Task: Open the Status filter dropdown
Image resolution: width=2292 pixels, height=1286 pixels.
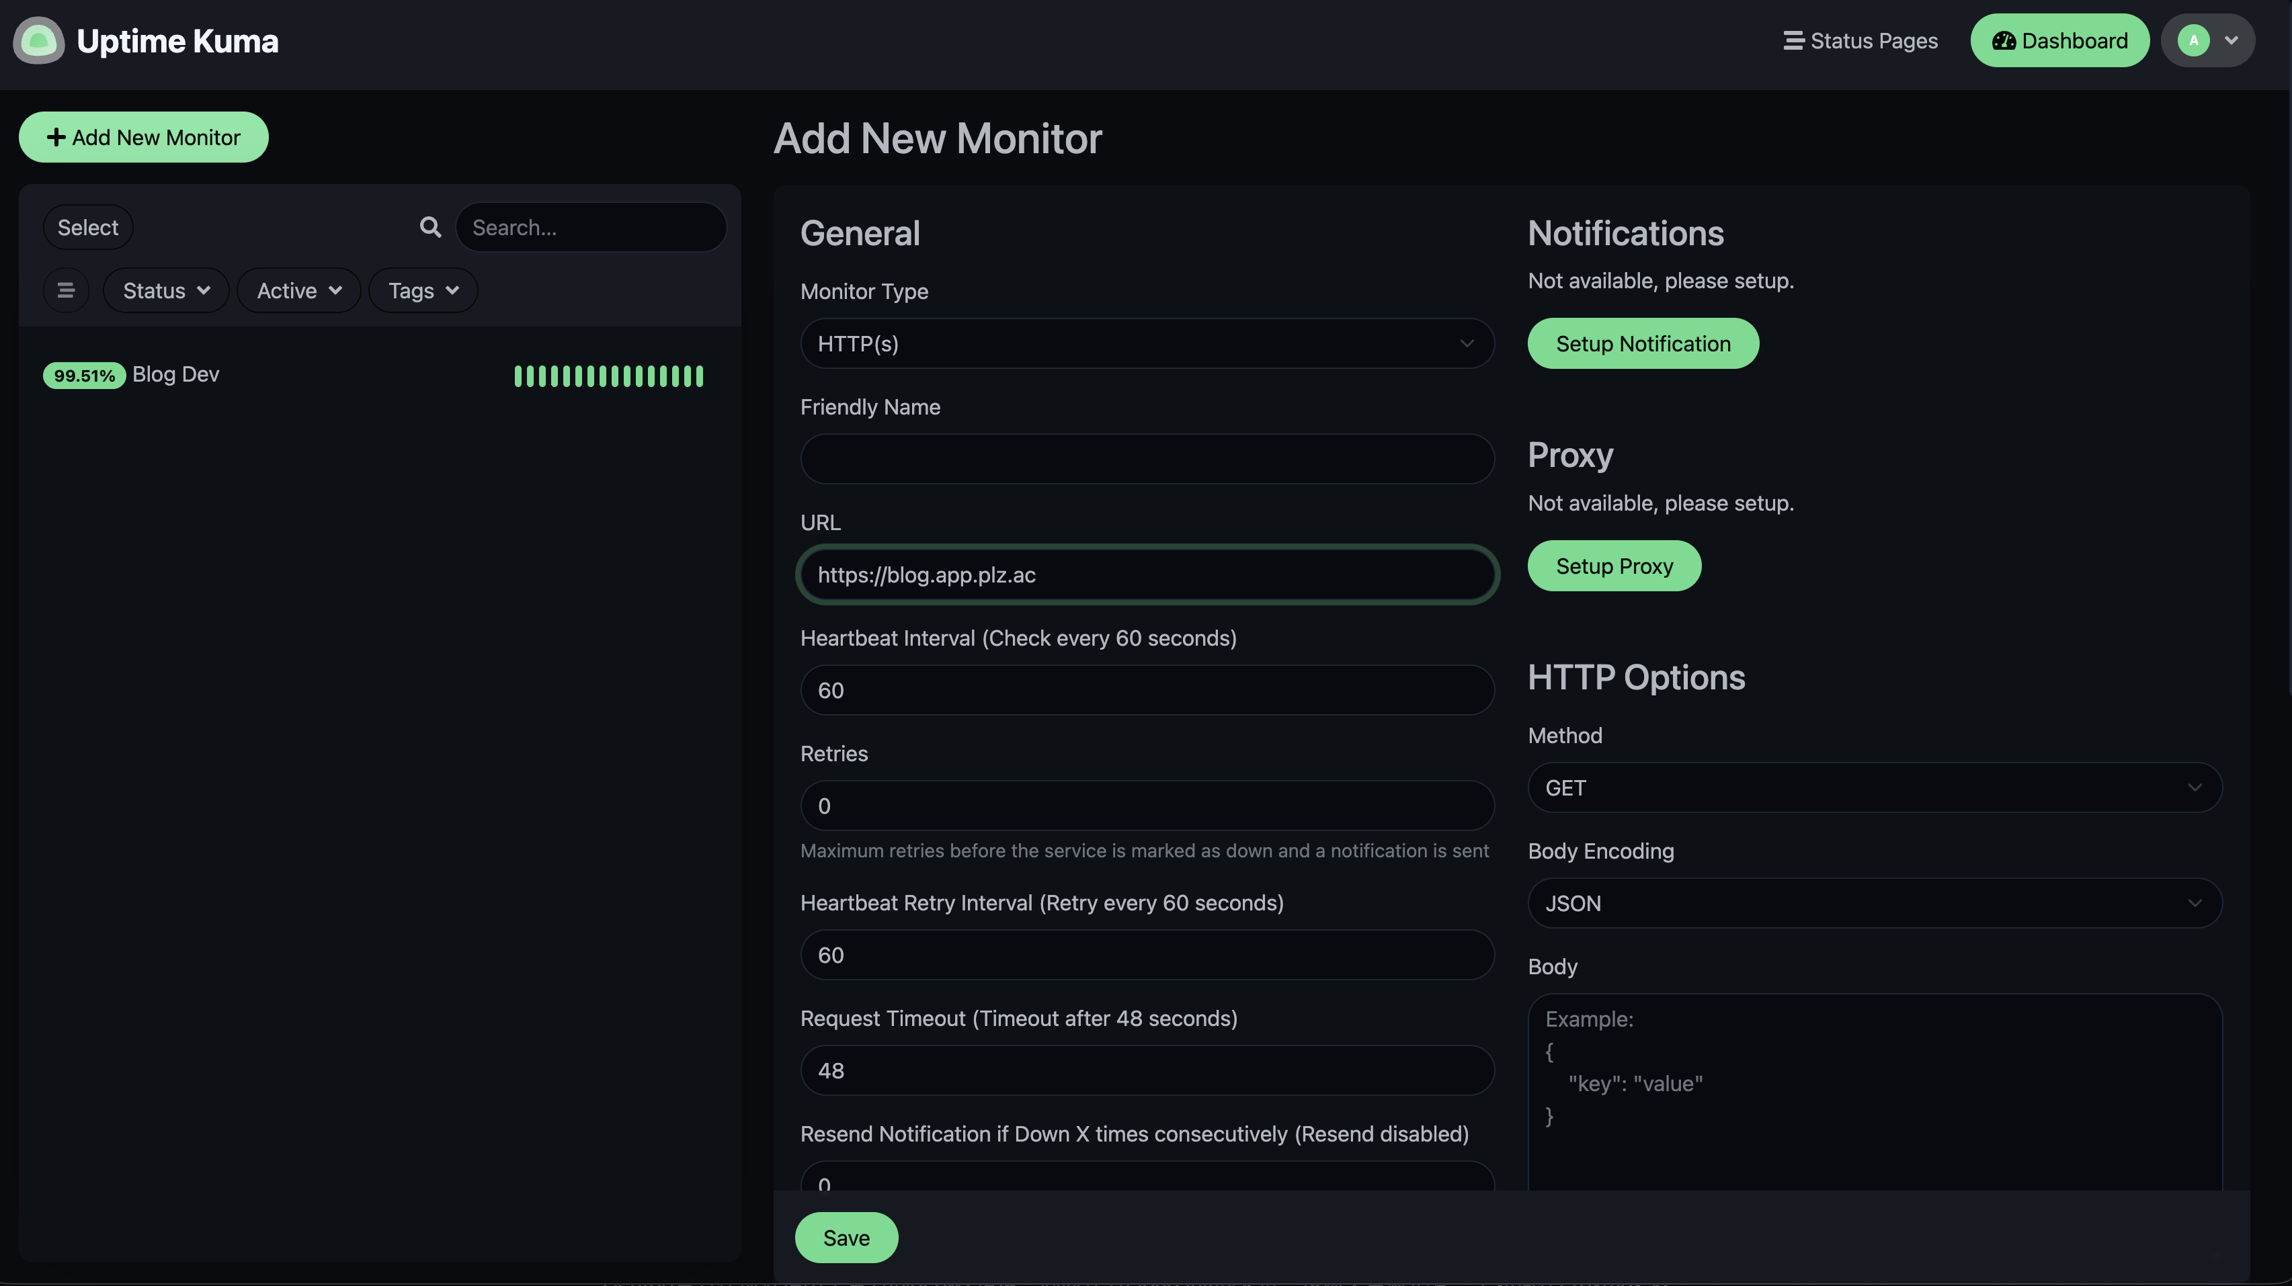Action: [x=165, y=291]
